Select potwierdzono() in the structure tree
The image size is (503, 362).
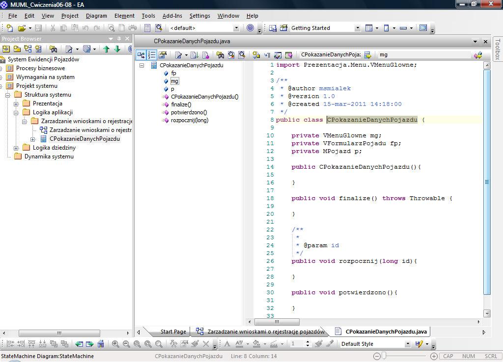coord(189,112)
